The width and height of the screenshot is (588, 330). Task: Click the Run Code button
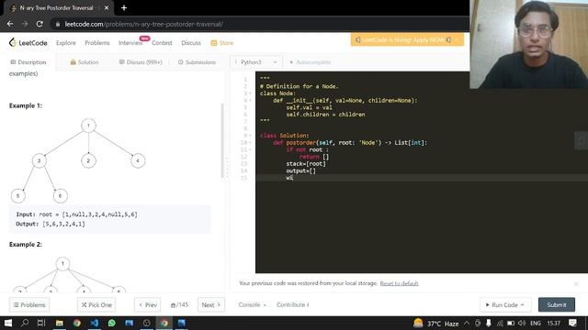504,305
